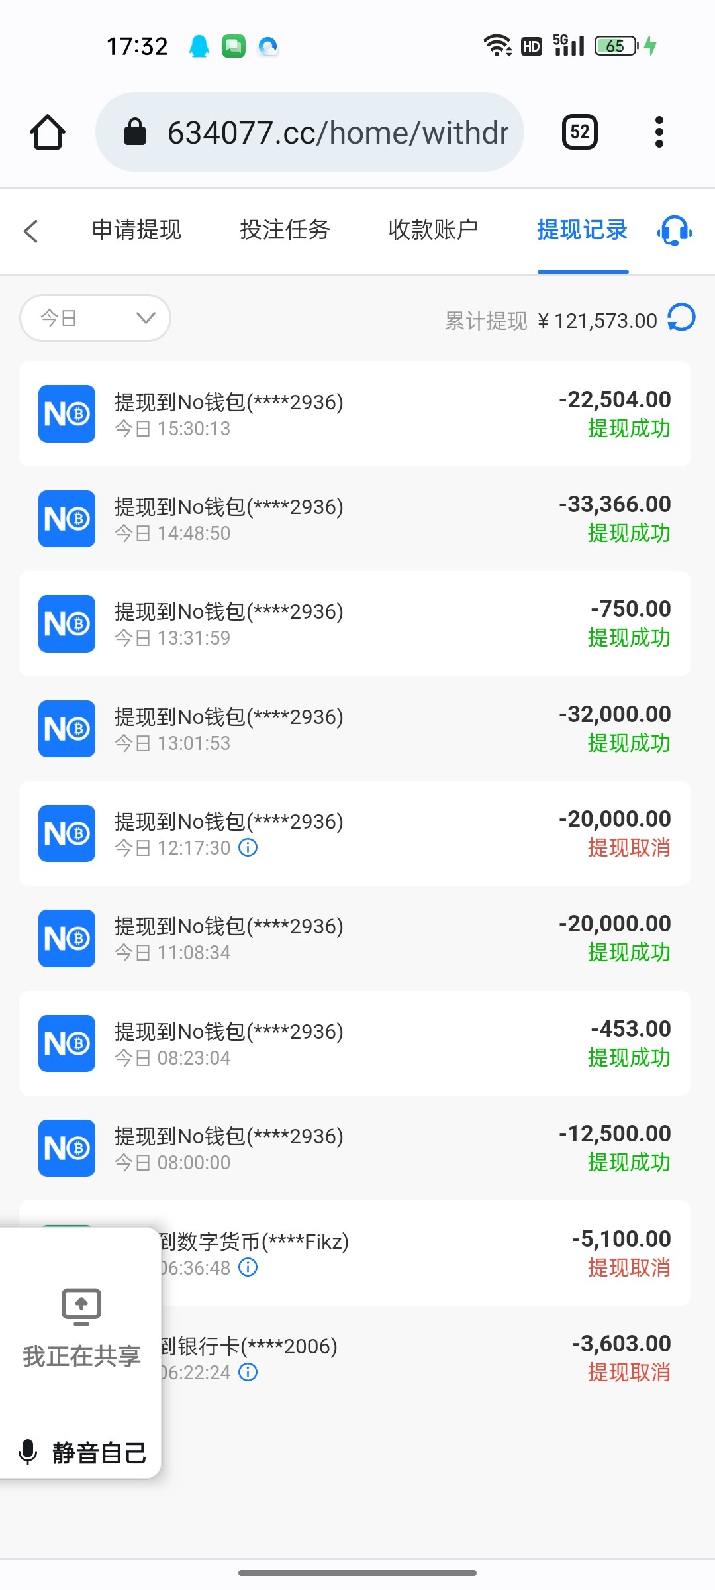
Task: Tap the NO wallet icon at 14:48:50
Action: [67, 519]
